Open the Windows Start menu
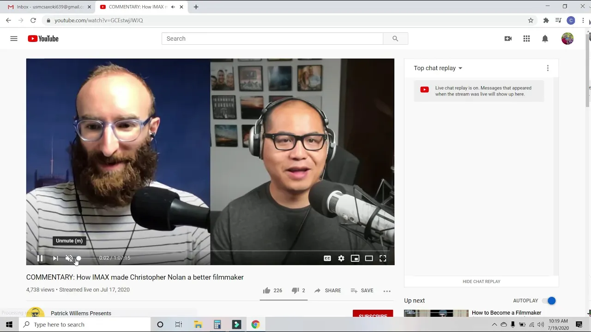 (9, 325)
